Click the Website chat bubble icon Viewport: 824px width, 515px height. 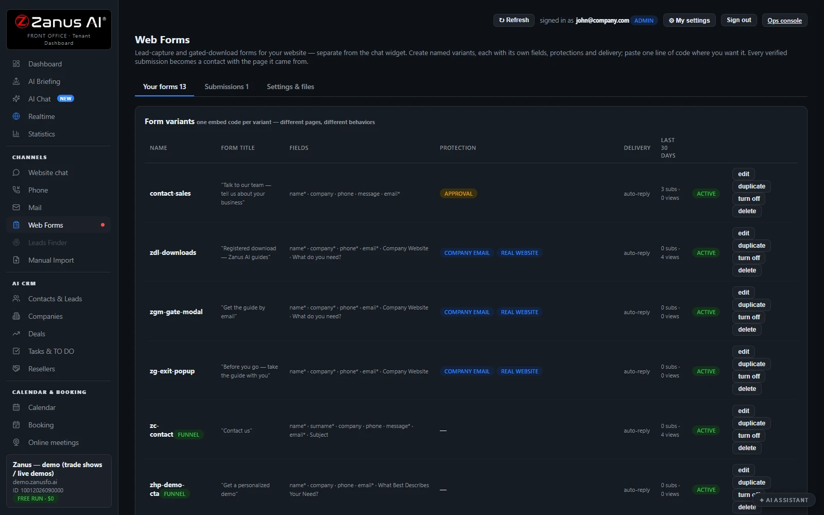tap(16, 173)
